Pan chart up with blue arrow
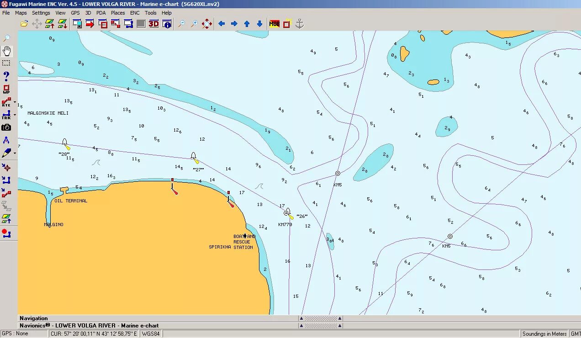This screenshot has width=581, height=338. pos(247,24)
